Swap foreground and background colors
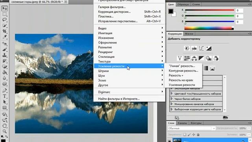This screenshot has width=252, height=142. [7, 137]
